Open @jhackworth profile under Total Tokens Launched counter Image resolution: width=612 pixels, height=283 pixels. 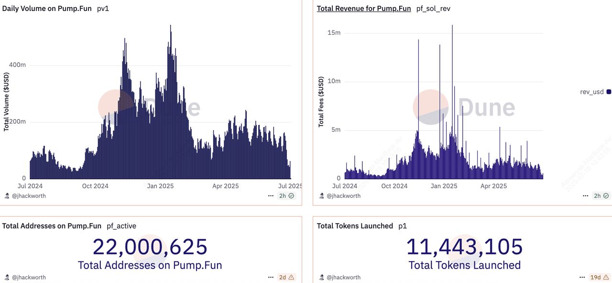343,277
